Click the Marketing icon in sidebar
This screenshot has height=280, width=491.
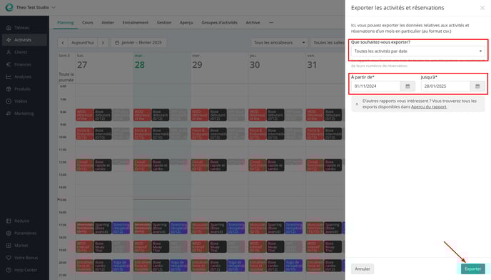coord(9,113)
